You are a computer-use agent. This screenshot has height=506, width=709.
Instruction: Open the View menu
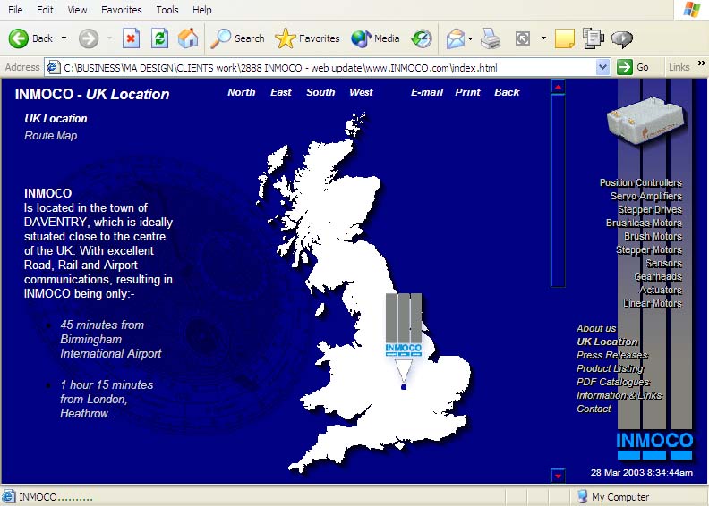(x=77, y=10)
